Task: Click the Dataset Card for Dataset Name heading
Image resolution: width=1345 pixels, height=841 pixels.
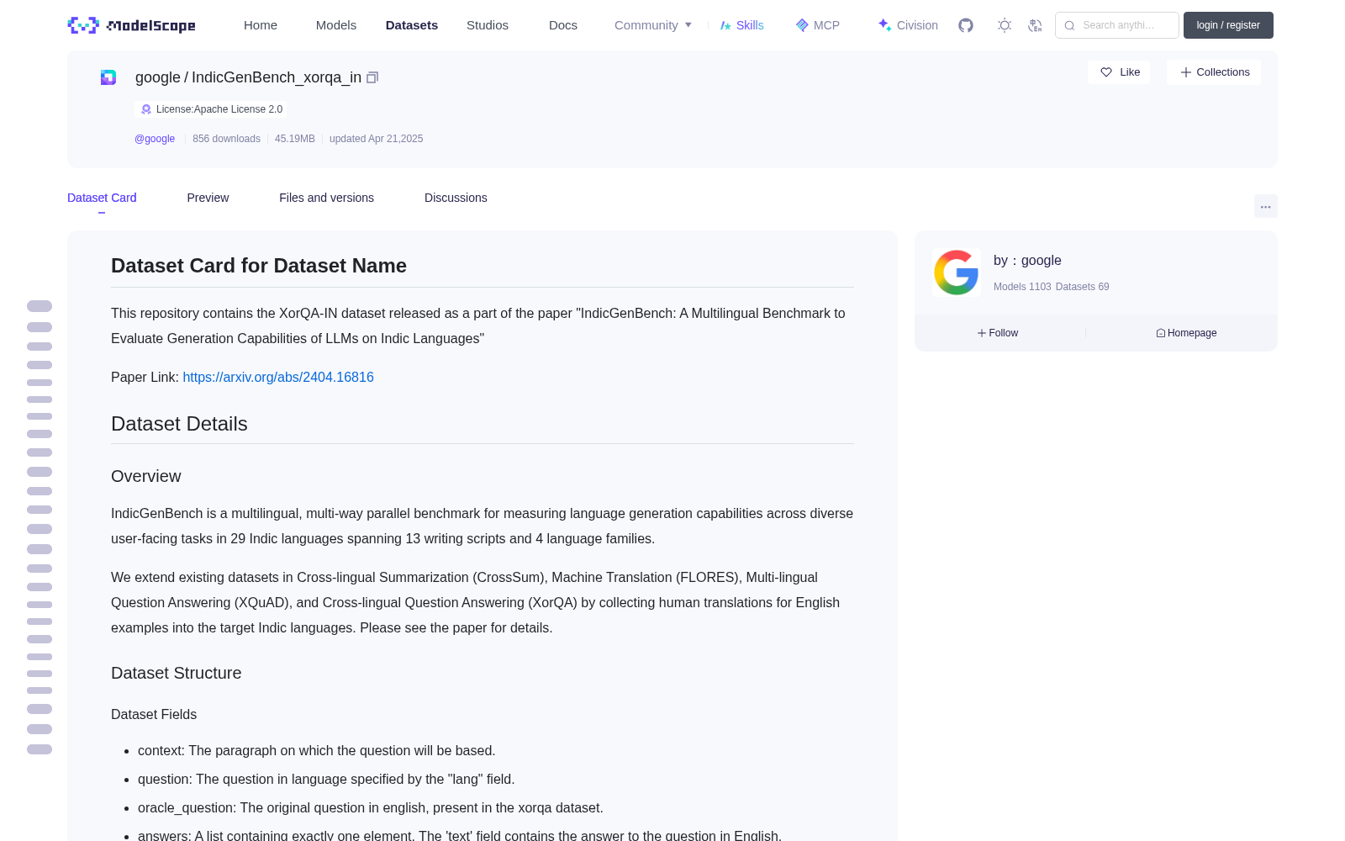Action: point(259,266)
